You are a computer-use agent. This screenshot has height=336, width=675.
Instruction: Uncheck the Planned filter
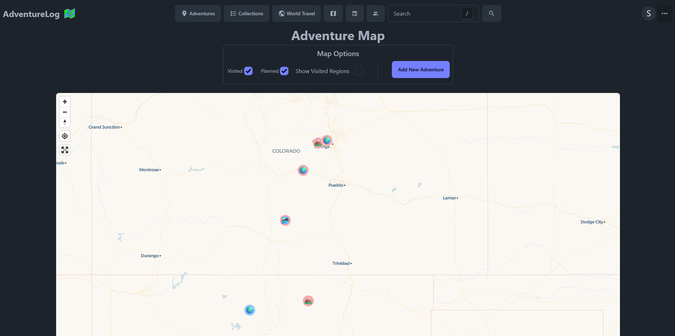coord(284,71)
